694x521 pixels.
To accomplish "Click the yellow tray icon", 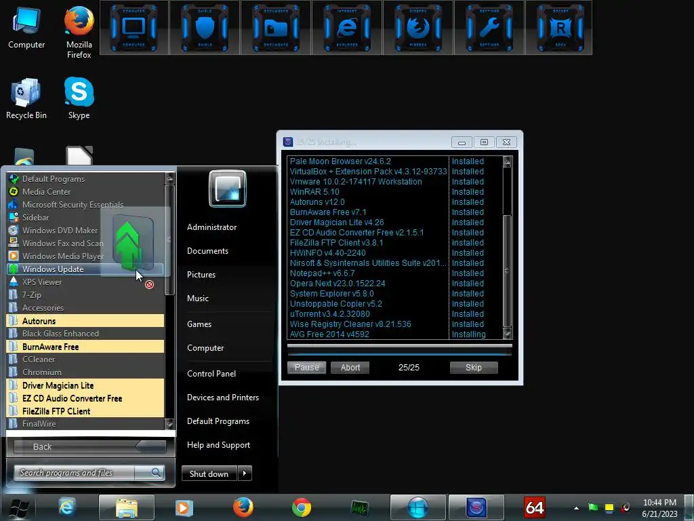I will (609, 507).
